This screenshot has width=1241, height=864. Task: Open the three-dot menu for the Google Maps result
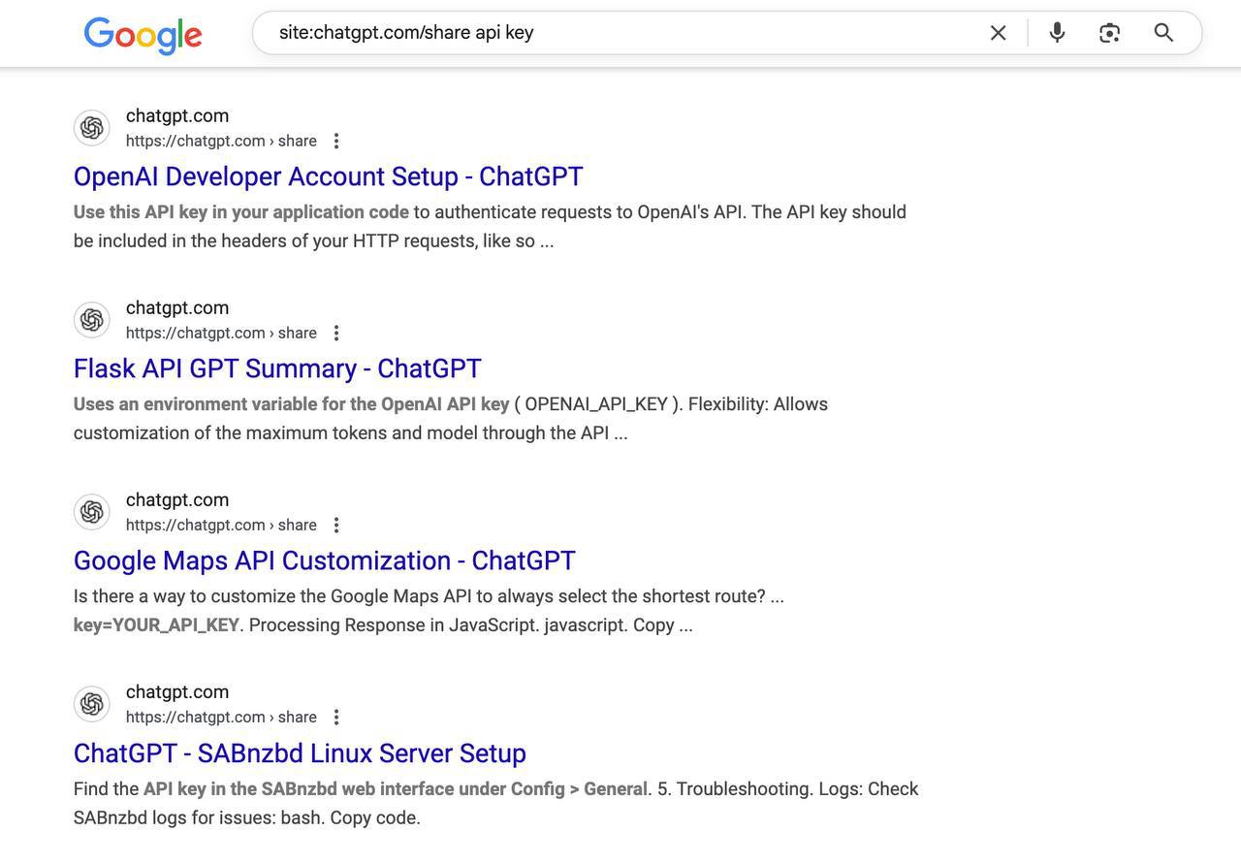pos(336,526)
